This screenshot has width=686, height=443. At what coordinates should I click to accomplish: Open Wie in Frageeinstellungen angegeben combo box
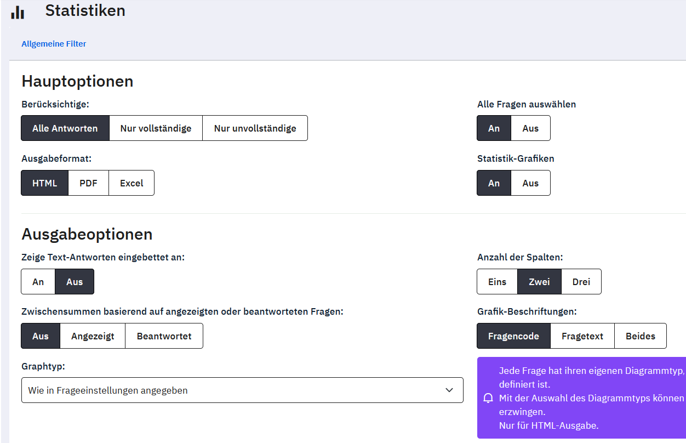(x=242, y=390)
